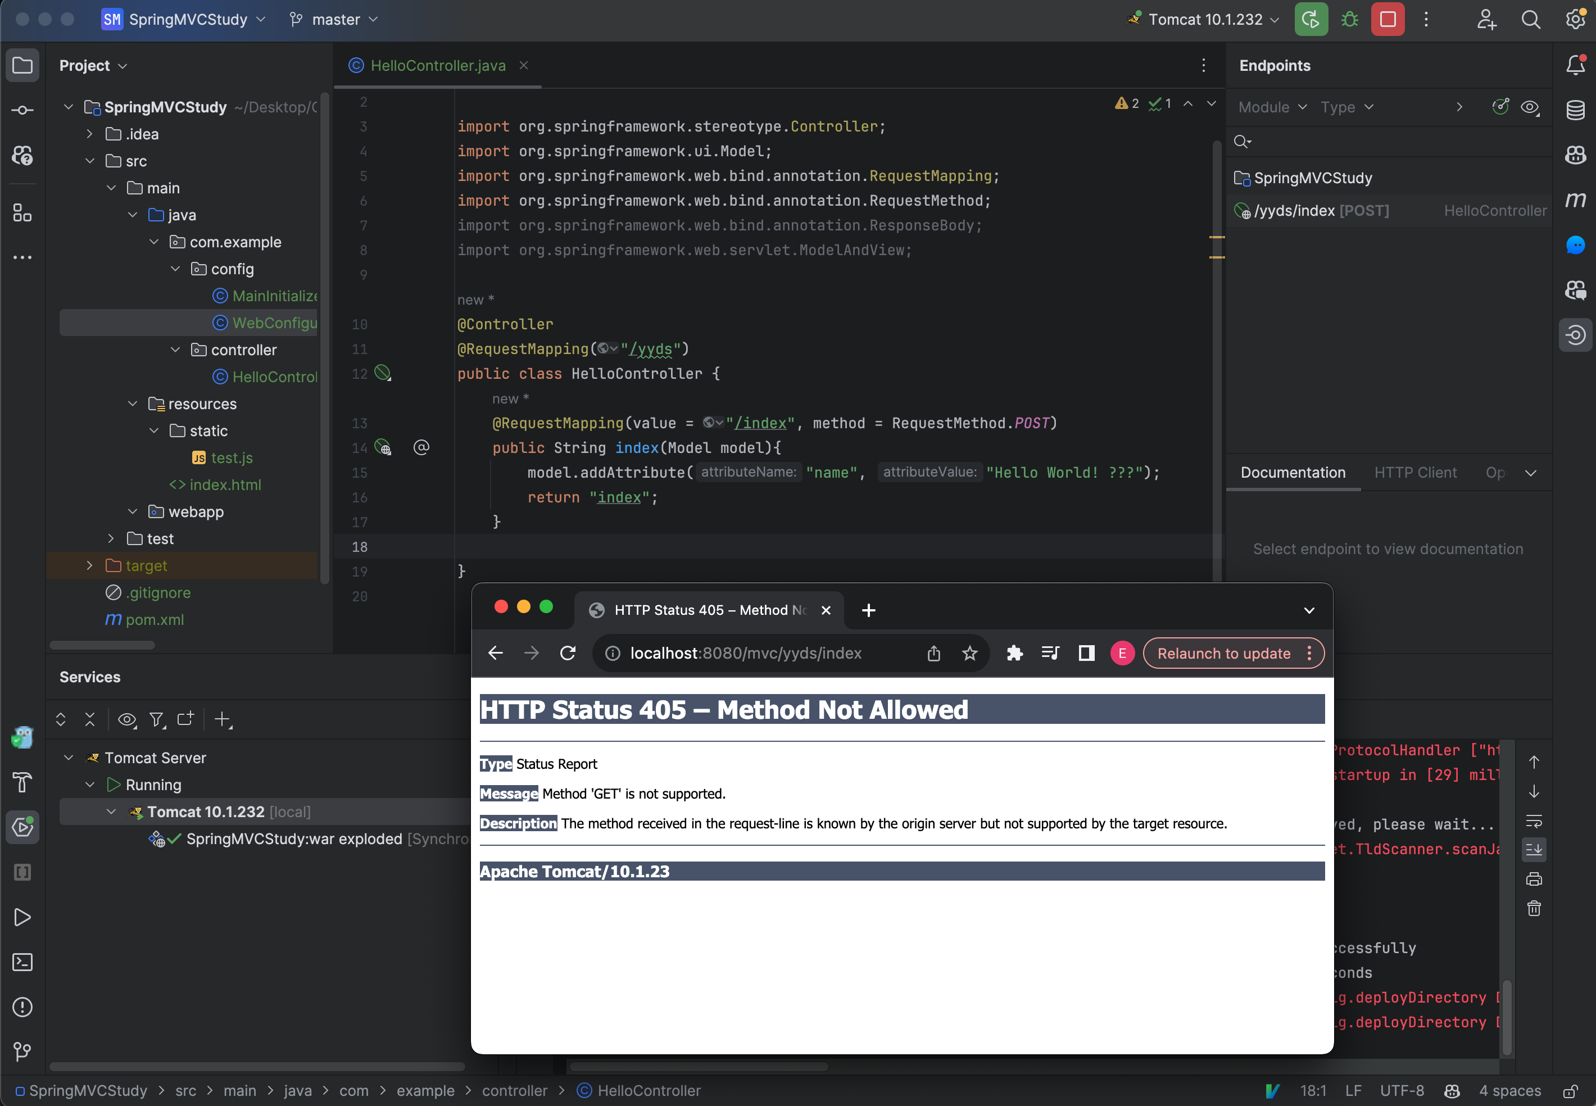Screen dimensions: 1596x1106
Task: Expand the target folder in Project tree
Action: [x=89, y=565]
